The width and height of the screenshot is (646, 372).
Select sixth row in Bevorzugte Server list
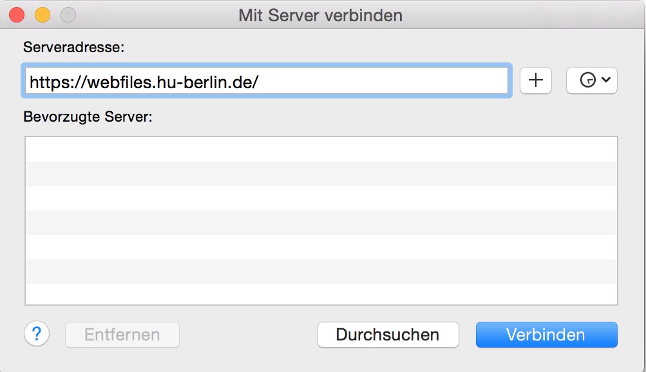point(321,272)
